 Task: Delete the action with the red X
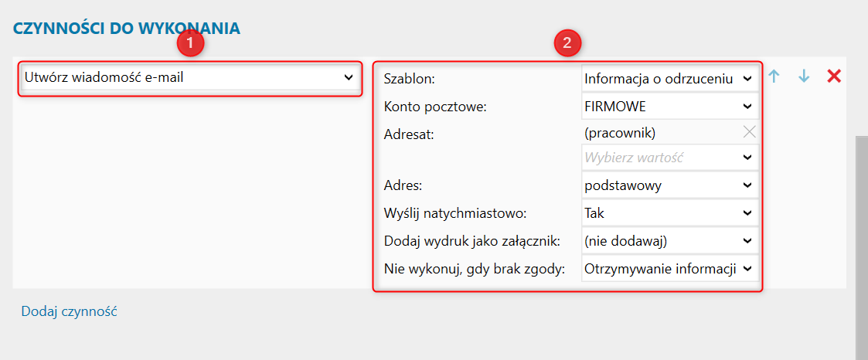[834, 76]
